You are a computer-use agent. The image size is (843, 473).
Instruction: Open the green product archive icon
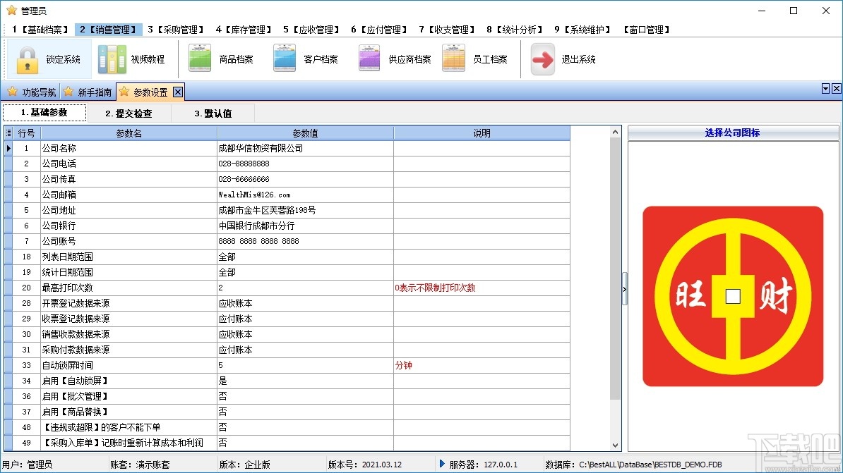(x=200, y=59)
